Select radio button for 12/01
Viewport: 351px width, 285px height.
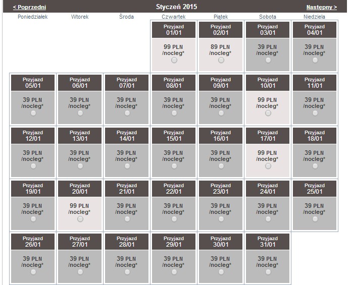33,166
